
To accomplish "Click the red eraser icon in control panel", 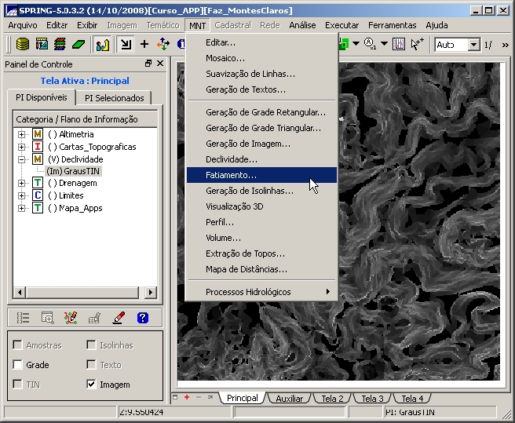I will click(119, 318).
